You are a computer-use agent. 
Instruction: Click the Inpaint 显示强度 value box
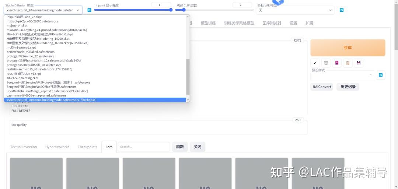[x=161, y=5]
